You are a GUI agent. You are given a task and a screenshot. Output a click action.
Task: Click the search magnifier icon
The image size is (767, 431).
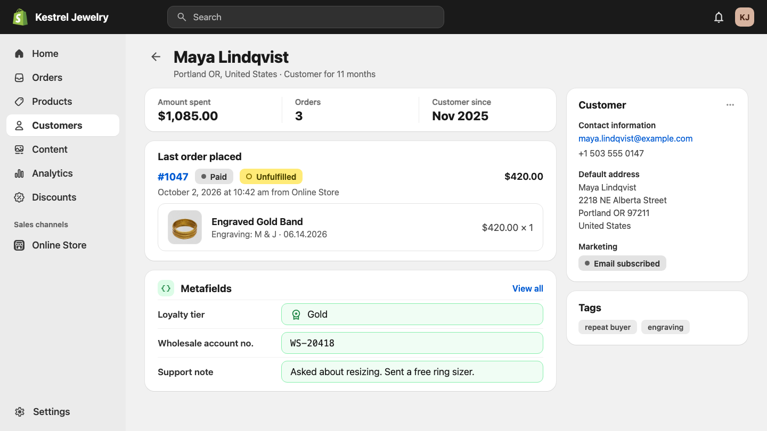click(182, 17)
